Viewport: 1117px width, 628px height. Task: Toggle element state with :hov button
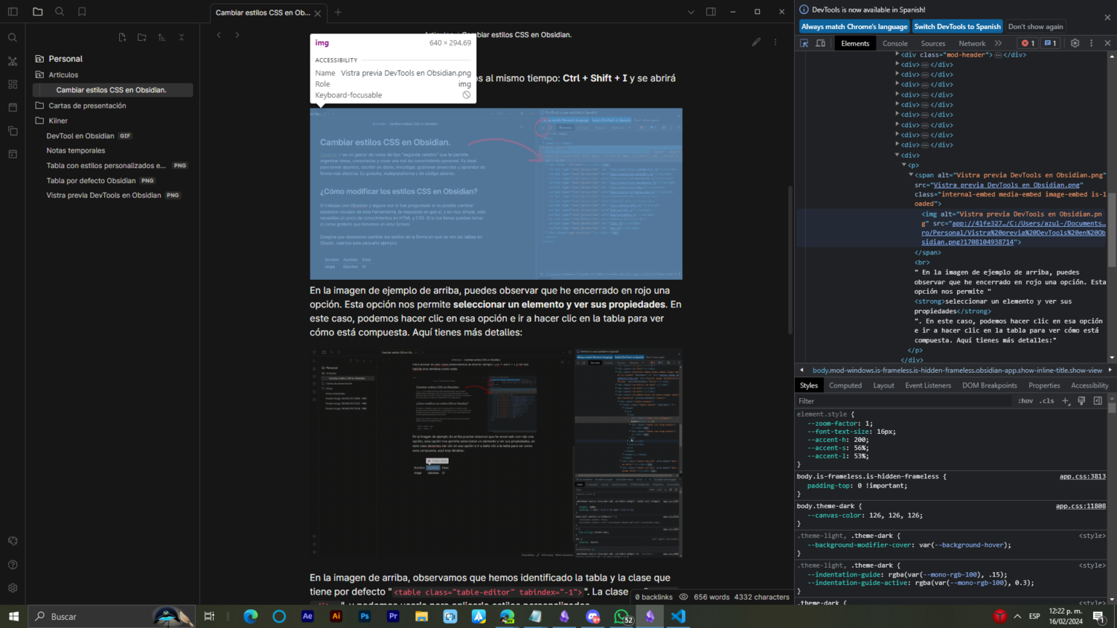[1025, 400]
